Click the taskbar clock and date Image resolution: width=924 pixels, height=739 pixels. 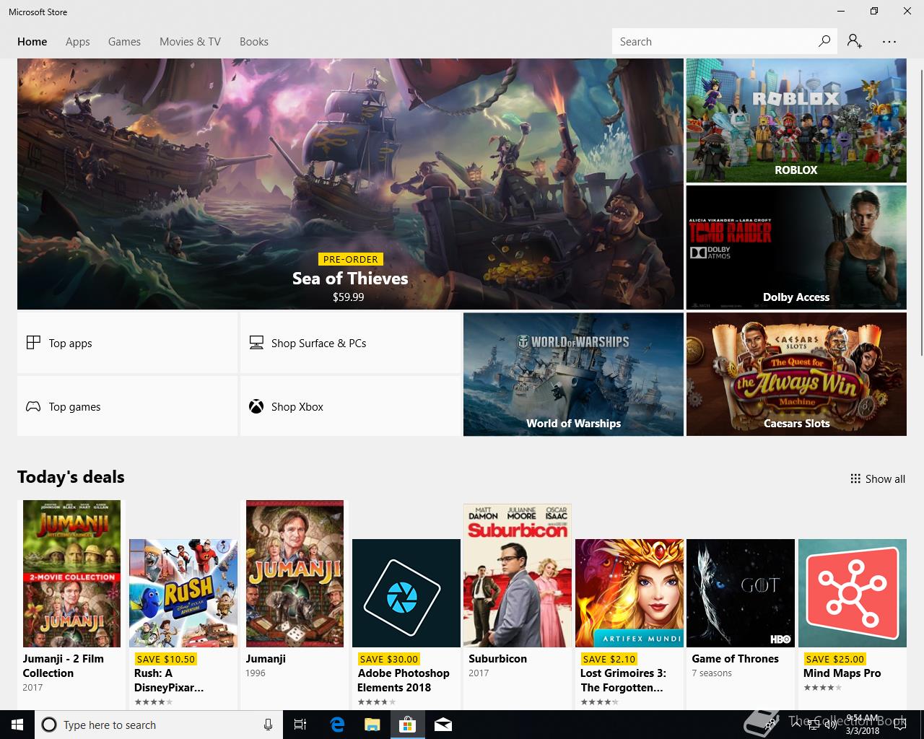pyautogui.click(x=863, y=725)
